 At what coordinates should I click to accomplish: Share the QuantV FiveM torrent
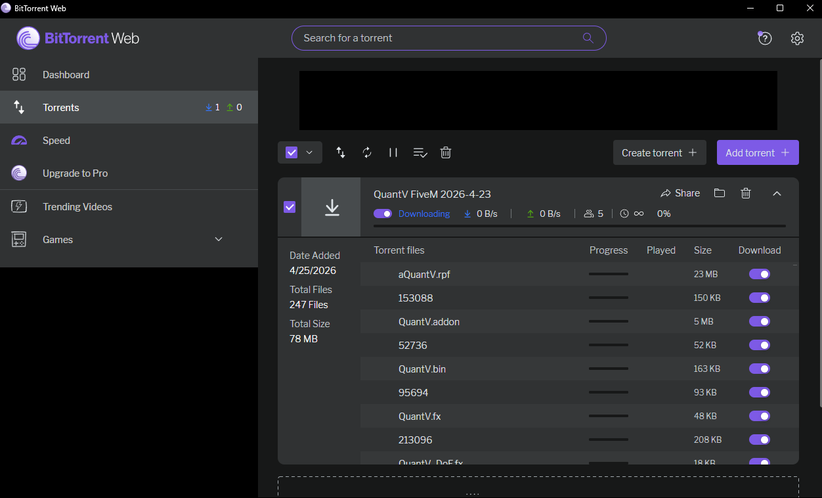[680, 193]
